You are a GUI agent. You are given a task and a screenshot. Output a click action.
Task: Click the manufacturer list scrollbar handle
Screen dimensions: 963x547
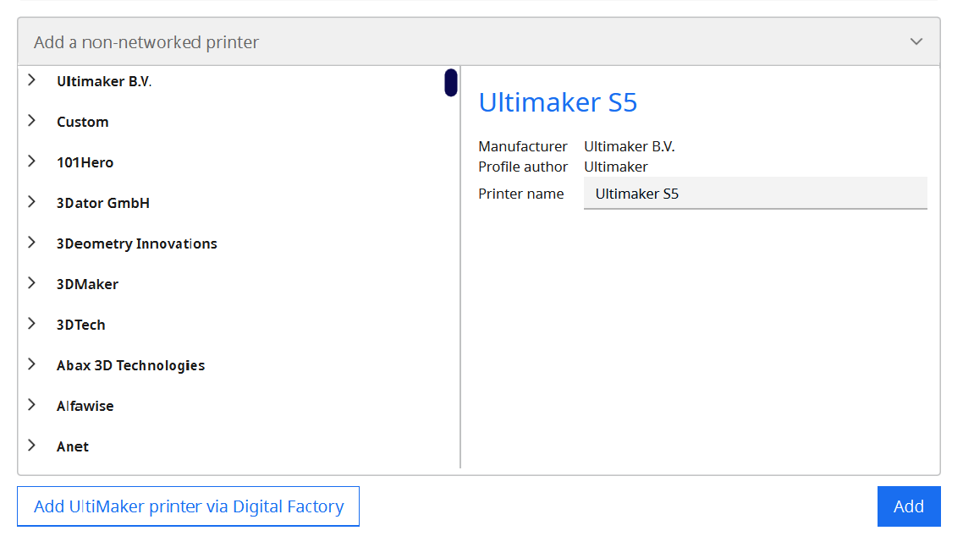click(x=451, y=82)
